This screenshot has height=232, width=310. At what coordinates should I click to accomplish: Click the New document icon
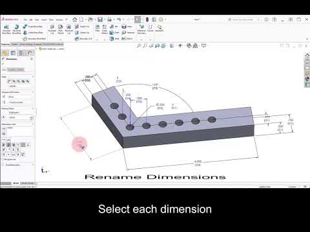click(81, 19)
